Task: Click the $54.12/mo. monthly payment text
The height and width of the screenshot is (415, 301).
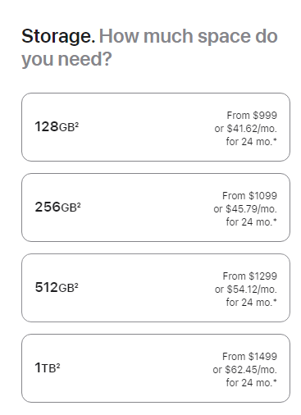Action: click(x=251, y=290)
